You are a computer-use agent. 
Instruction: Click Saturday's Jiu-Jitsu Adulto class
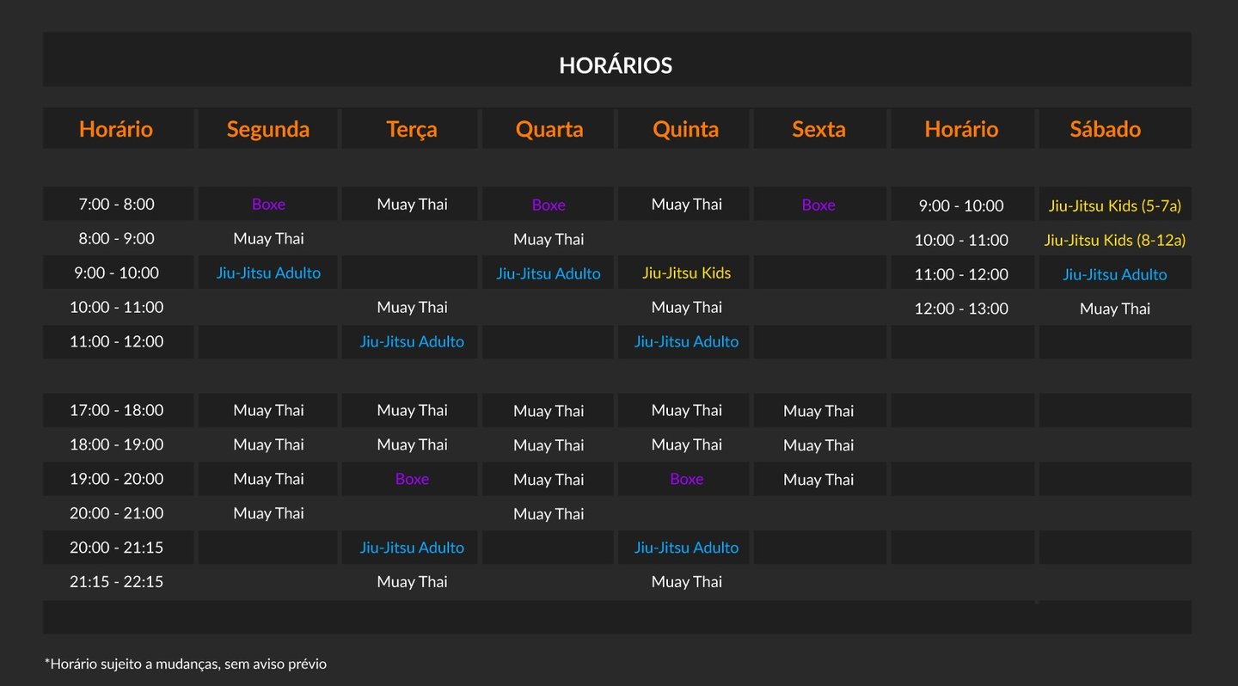click(1115, 274)
